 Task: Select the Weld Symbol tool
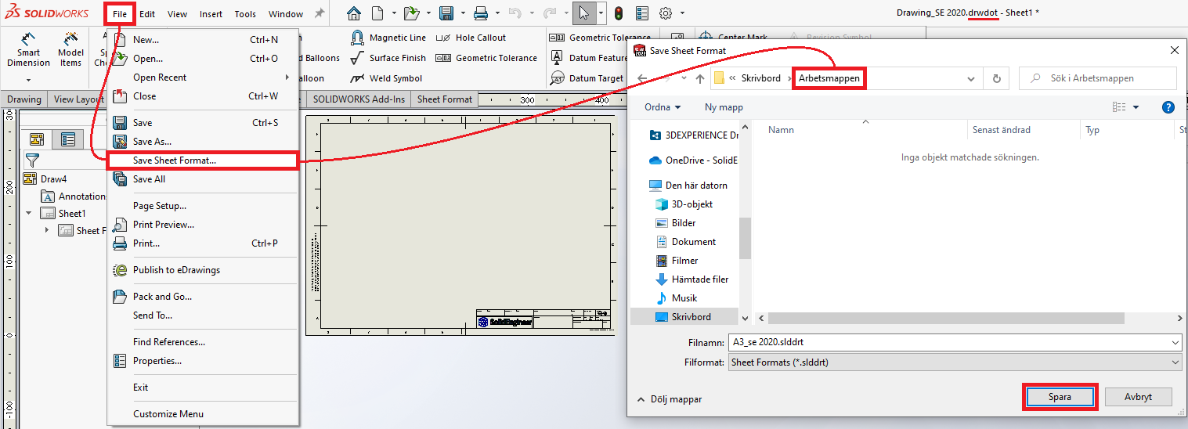click(x=387, y=78)
